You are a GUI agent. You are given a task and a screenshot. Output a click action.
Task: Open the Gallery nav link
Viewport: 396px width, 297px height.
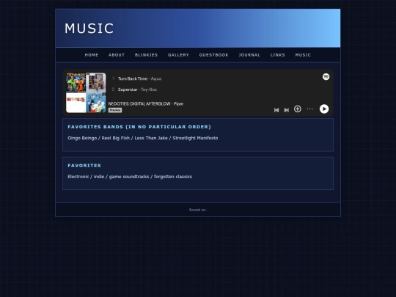(x=178, y=55)
